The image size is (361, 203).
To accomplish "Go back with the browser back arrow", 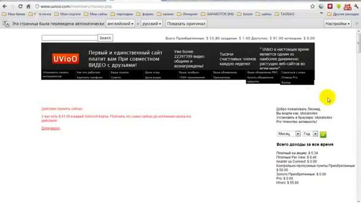I will coord(5,6).
